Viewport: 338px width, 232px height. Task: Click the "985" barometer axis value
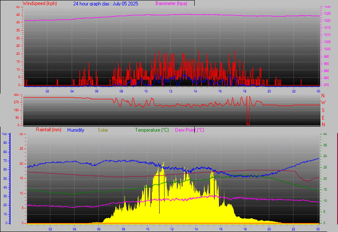click(326, 71)
